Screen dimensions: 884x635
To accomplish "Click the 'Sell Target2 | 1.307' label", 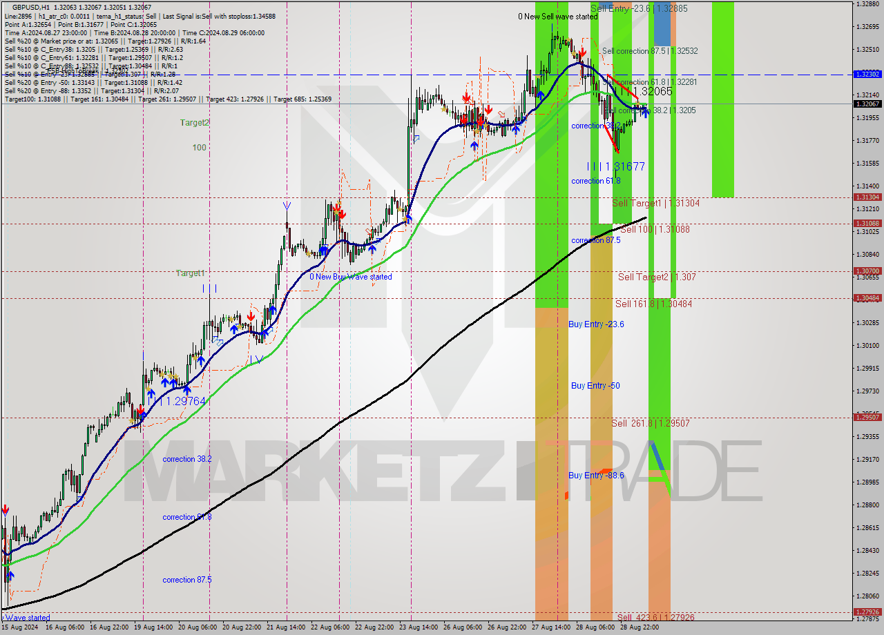I will [x=657, y=277].
